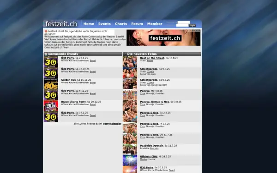Open Papaya photos from Mo 4.8.25

pyautogui.click(x=145, y=91)
